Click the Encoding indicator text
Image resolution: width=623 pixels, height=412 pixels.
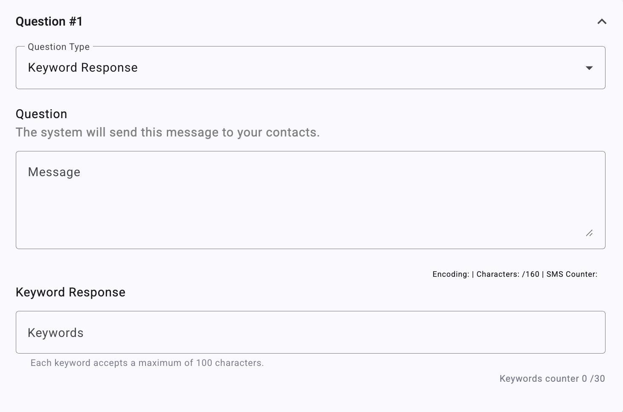(x=451, y=274)
